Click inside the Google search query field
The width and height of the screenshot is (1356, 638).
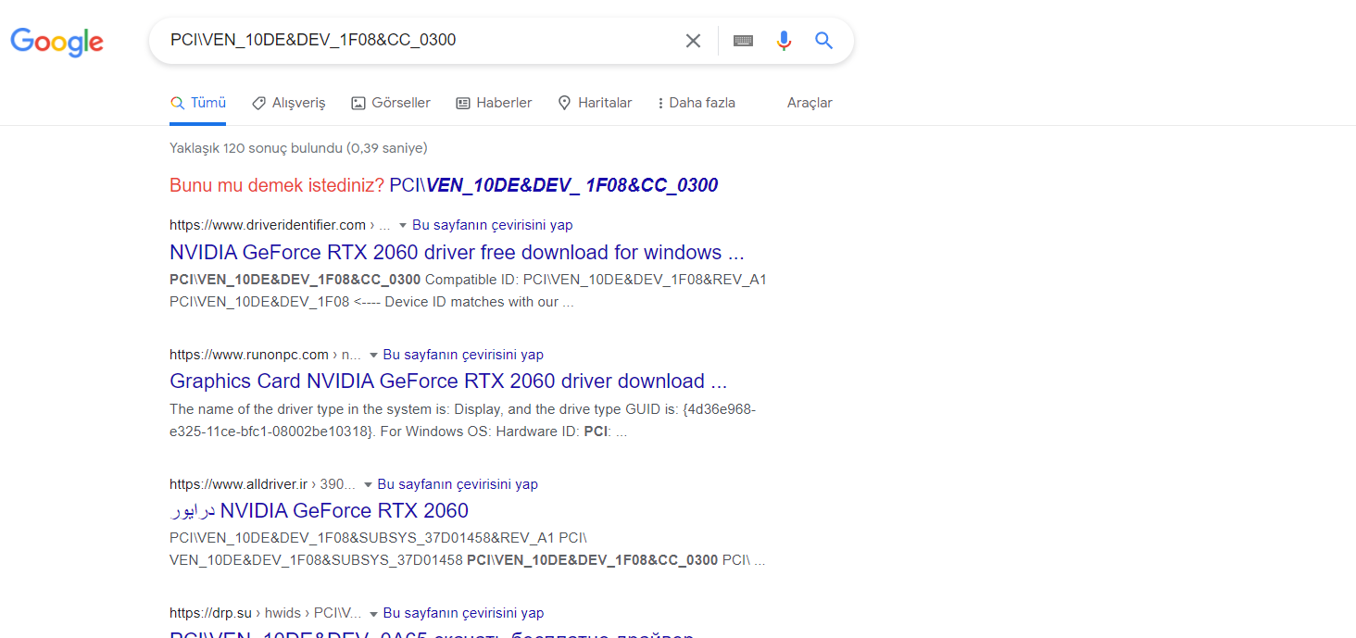417,41
